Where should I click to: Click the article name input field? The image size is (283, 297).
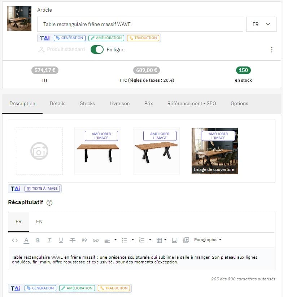coord(140,24)
